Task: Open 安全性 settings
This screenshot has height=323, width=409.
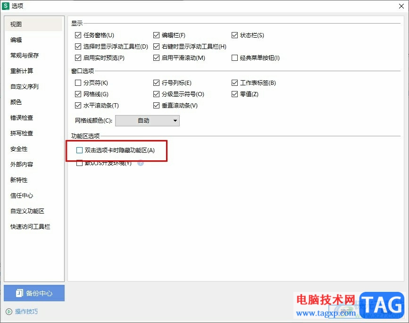Action: 33,149
